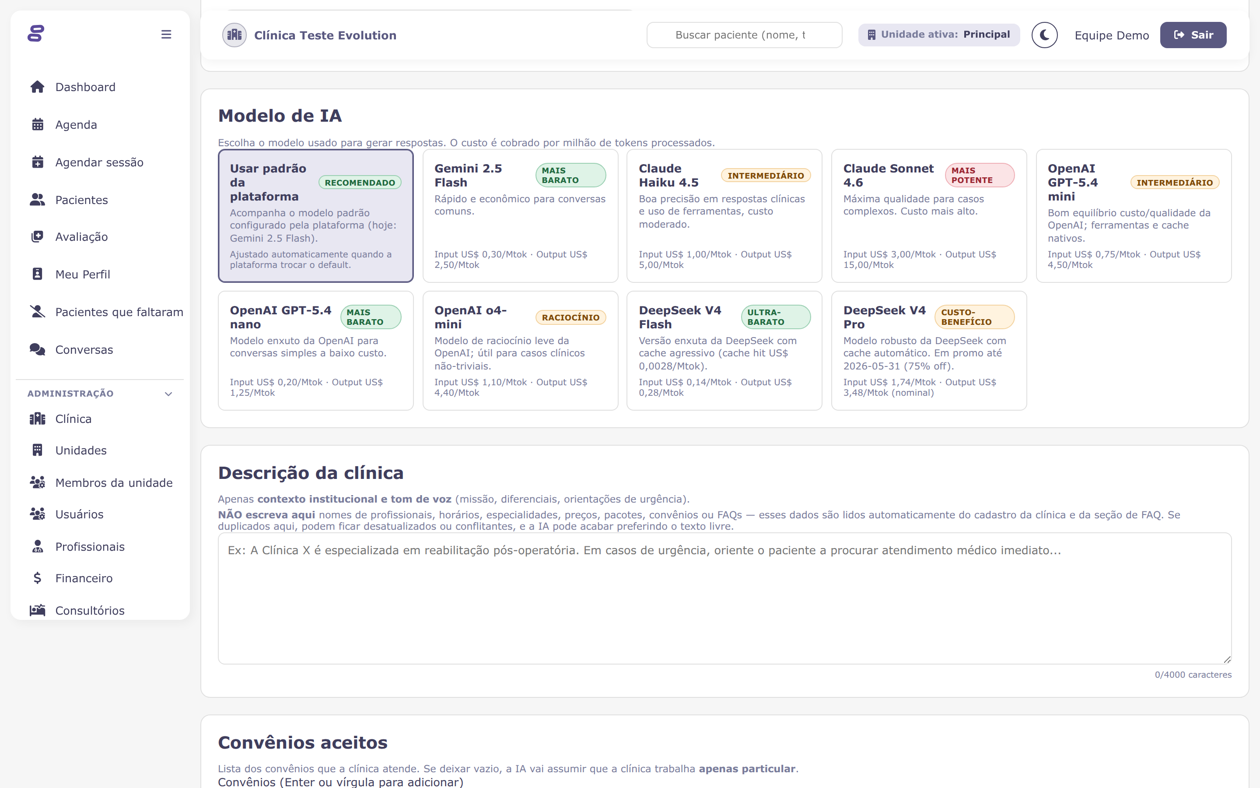This screenshot has height=788, width=1260.
Task: Select the Claude Sonnet 4.6 model card
Action: [929, 216]
